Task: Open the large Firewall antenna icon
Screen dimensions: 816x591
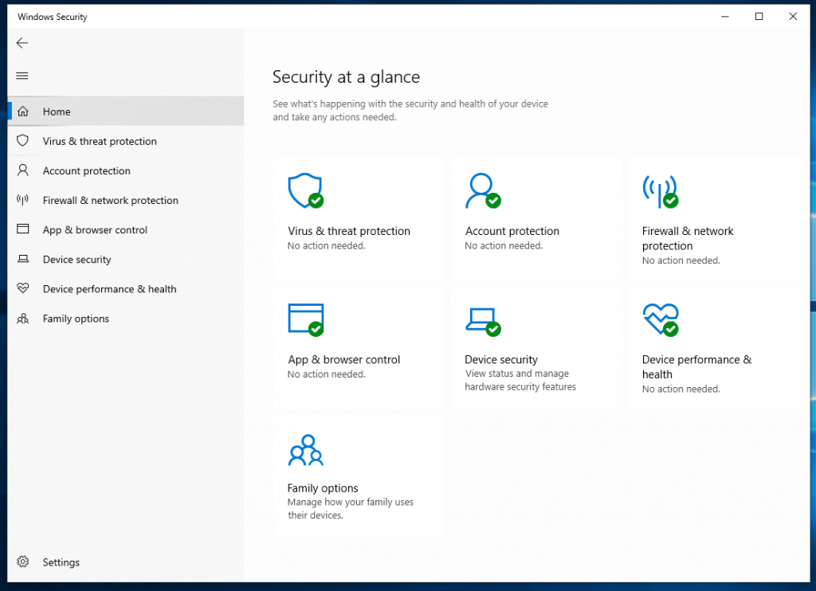Action: click(661, 191)
